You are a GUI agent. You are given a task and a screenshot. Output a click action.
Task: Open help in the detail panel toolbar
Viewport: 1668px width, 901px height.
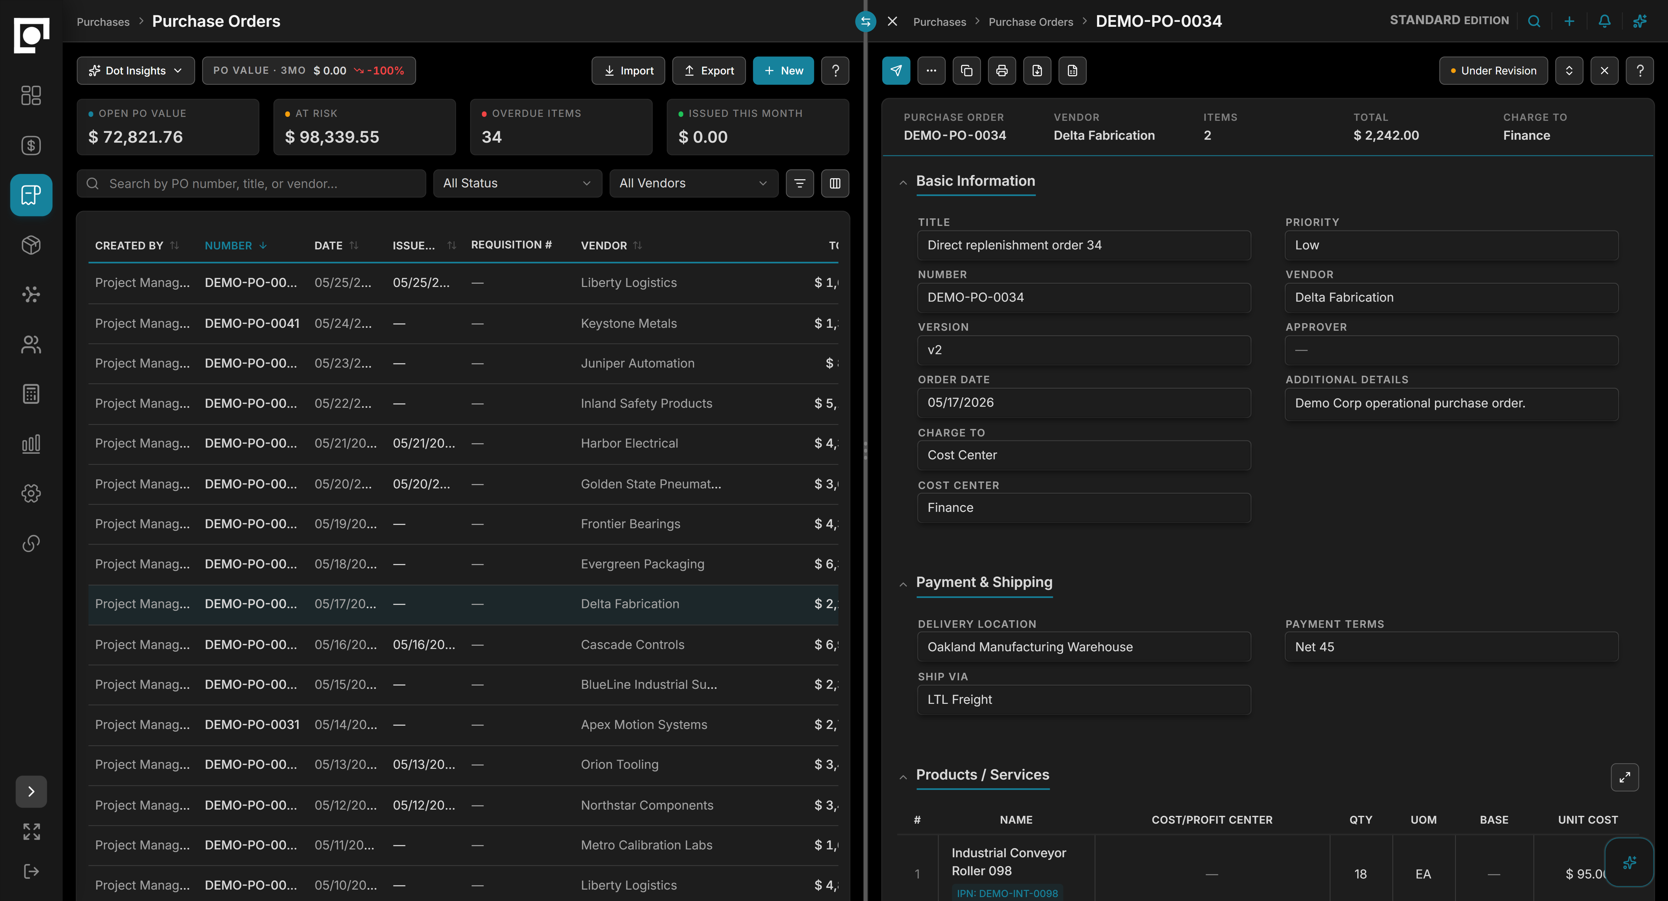coord(1640,71)
